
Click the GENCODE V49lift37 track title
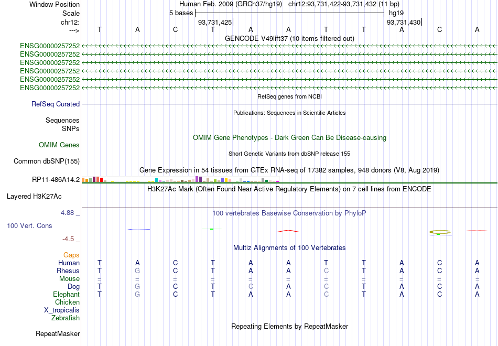(x=290, y=38)
